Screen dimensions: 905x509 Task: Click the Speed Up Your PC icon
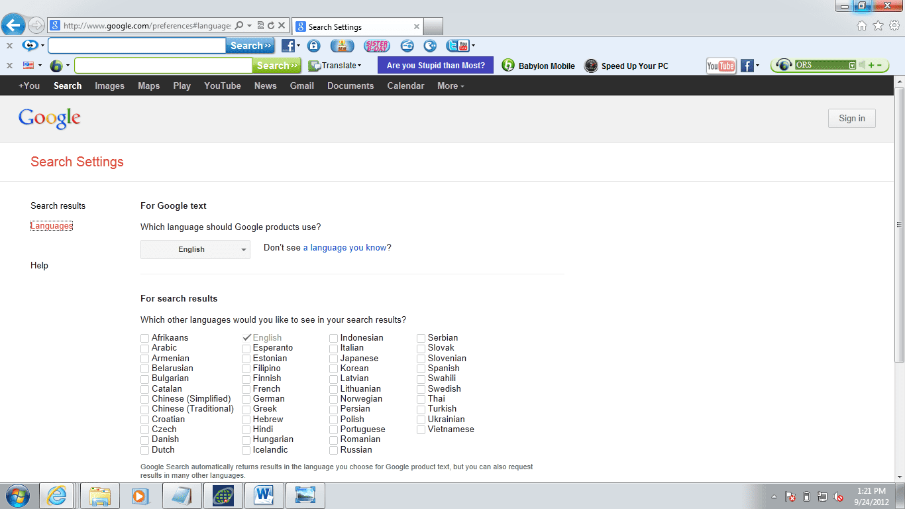[x=591, y=66]
